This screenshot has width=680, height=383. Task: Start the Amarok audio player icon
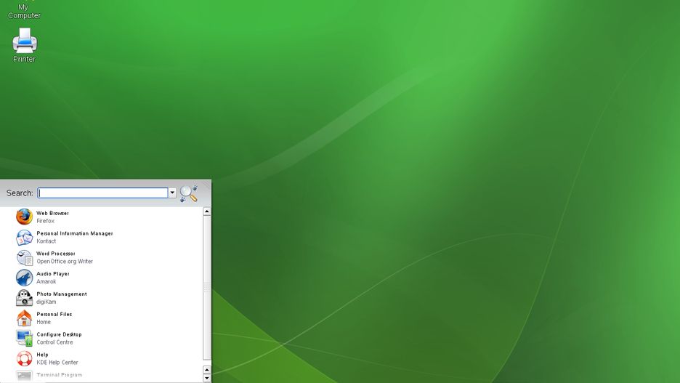point(24,278)
